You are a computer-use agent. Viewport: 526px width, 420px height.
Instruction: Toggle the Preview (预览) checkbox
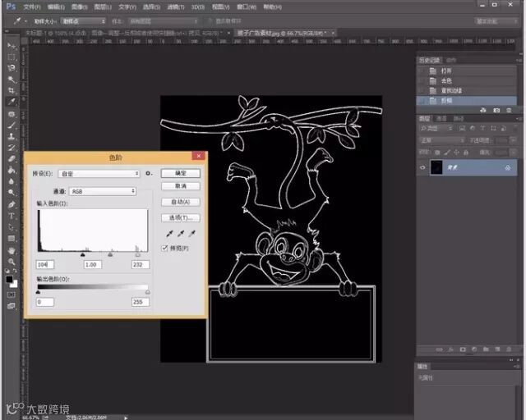[165, 248]
